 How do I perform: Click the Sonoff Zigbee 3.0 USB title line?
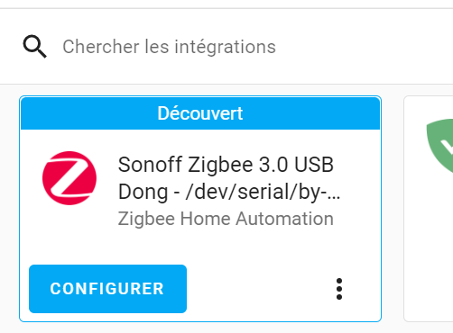(226, 165)
